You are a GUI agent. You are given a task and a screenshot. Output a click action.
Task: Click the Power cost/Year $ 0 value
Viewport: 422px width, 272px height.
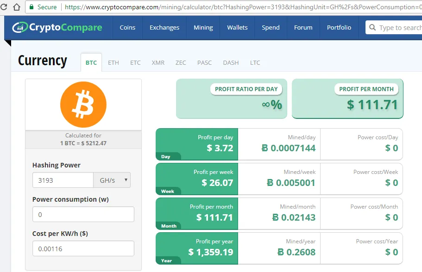pyautogui.click(x=391, y=252)
